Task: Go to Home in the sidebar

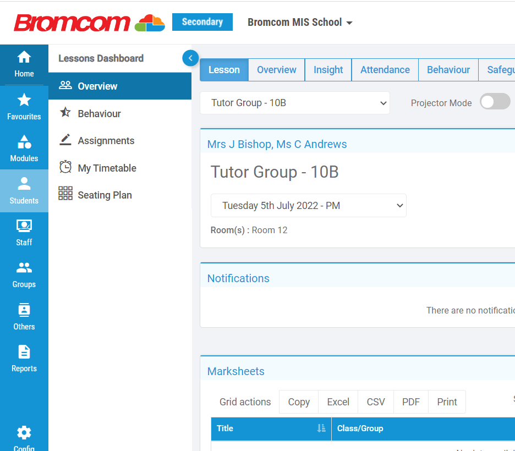Action: pos(24,65)
